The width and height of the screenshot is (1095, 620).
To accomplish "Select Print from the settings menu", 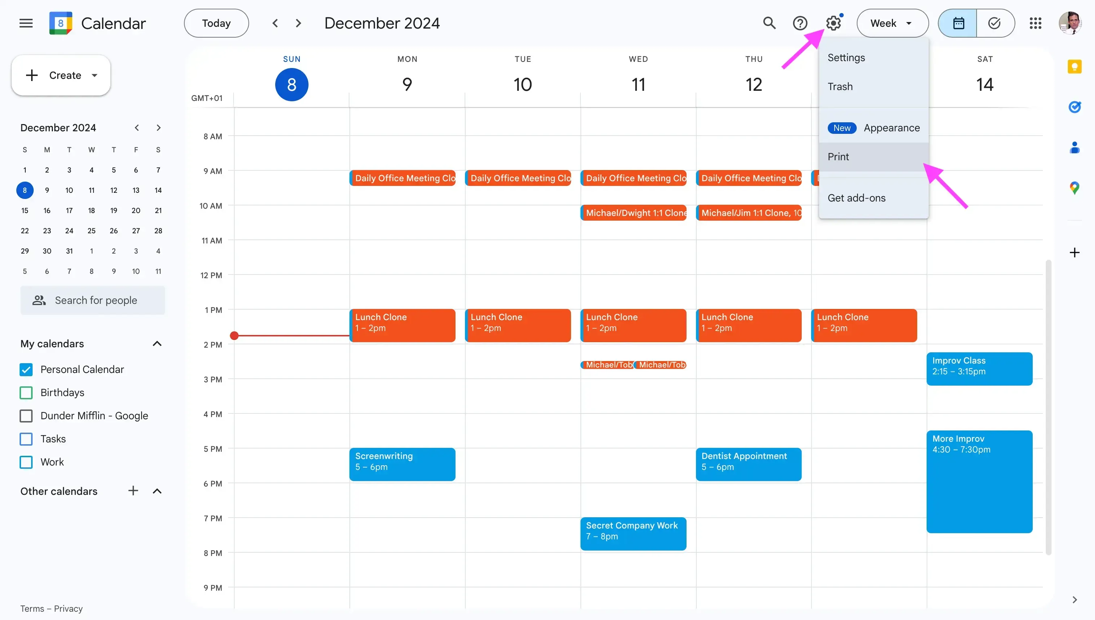I will (838, 156).
